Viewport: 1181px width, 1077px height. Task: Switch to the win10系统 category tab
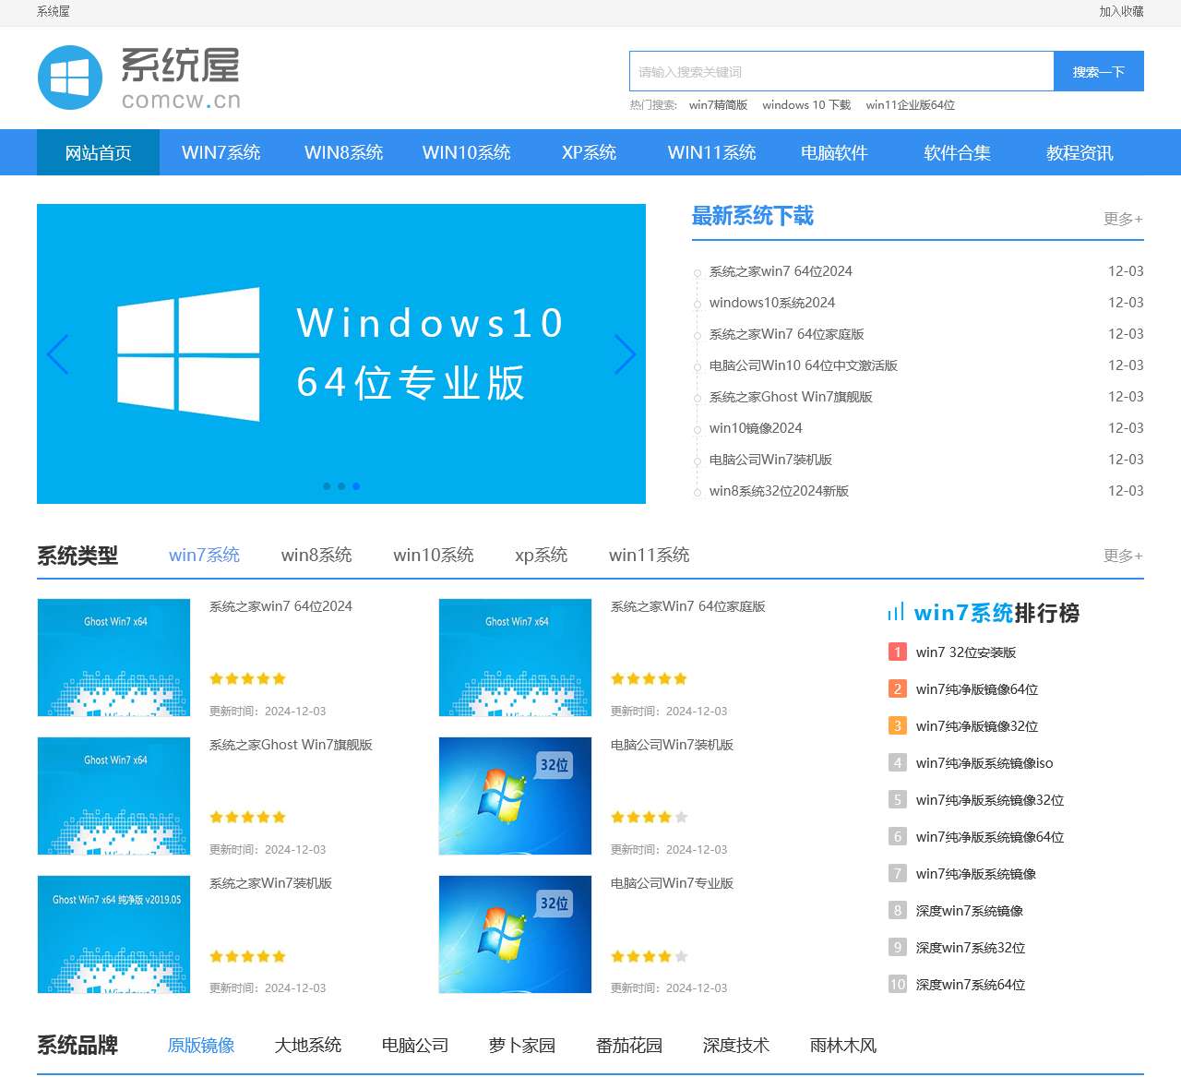(434, 555)
